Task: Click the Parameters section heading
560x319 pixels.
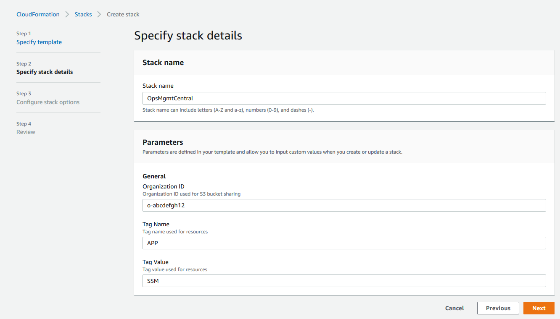Action: (x=163, y=142)
